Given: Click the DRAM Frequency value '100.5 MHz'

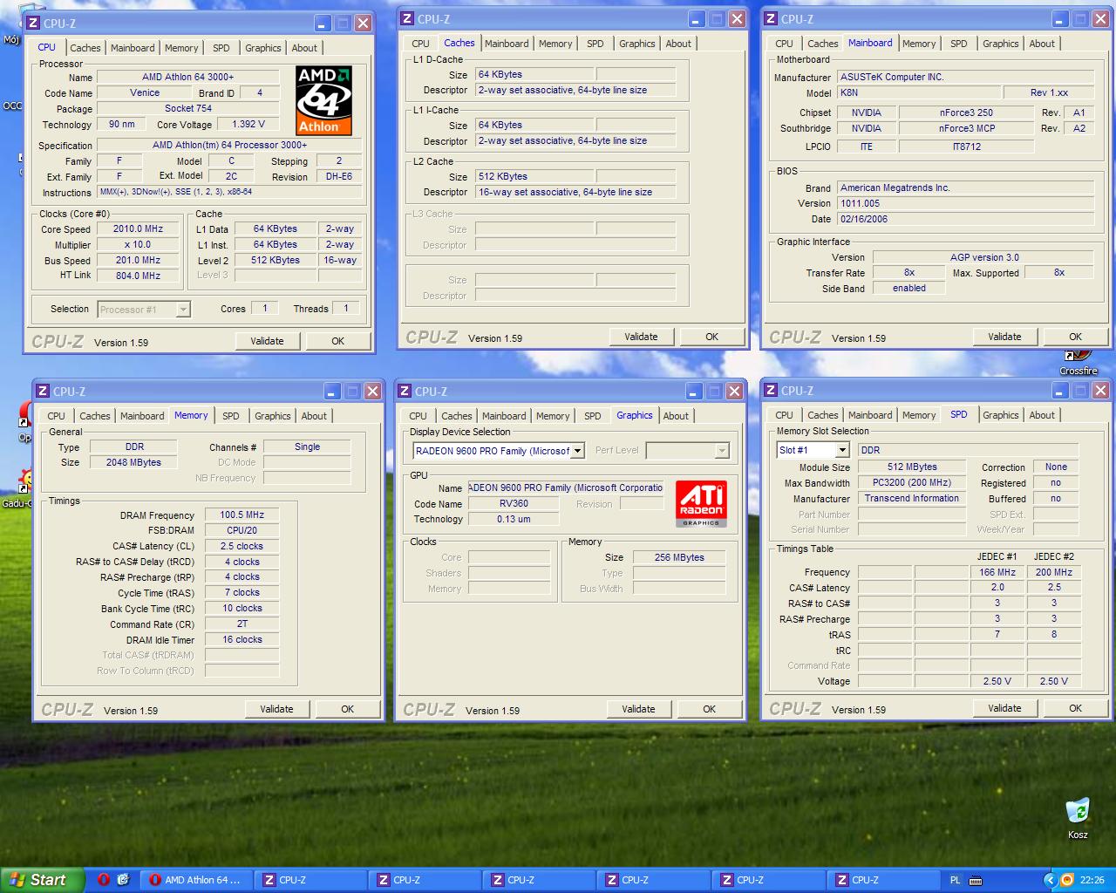Looking at the screenshot, I should tap(242, 515).
